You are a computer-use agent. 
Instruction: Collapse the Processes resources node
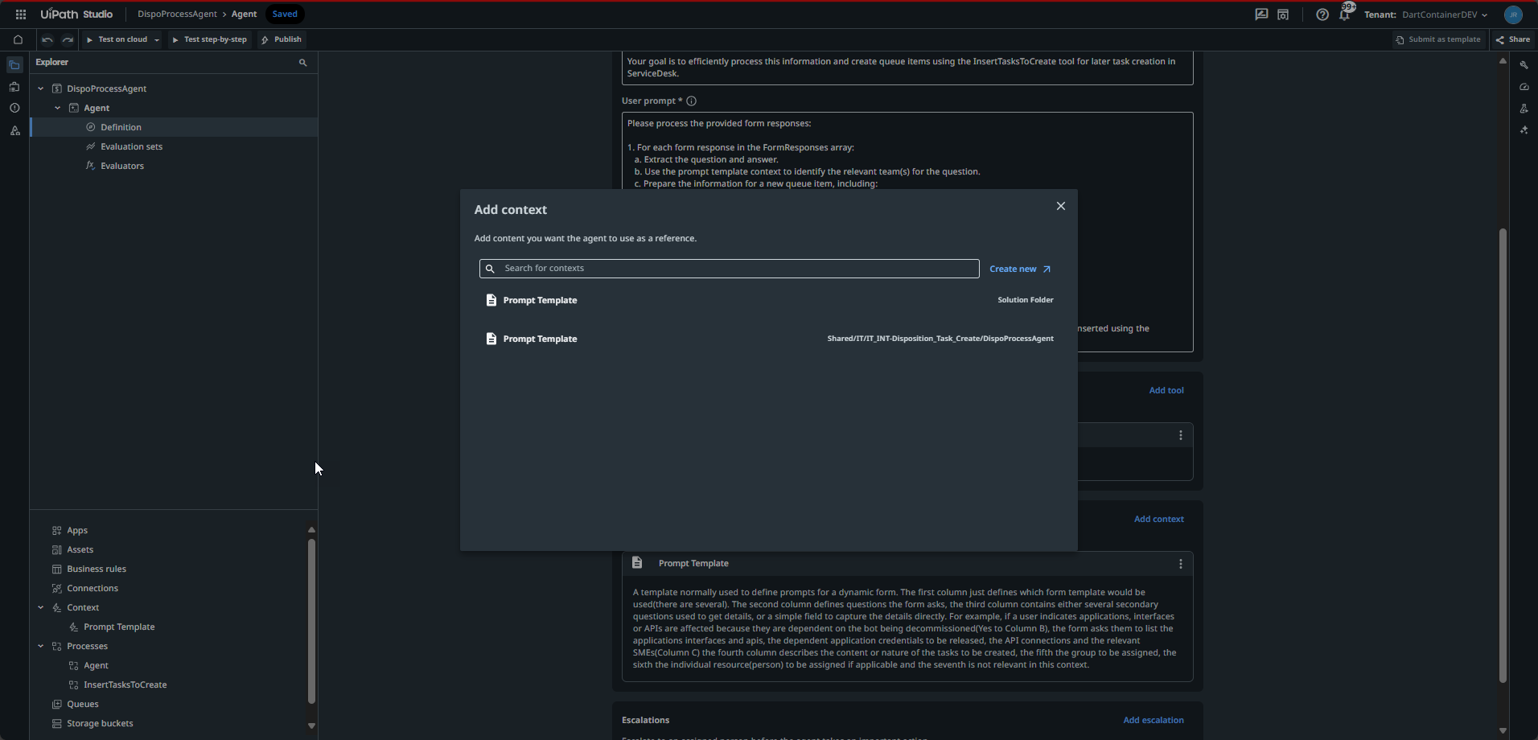click(x=41, y=646)
